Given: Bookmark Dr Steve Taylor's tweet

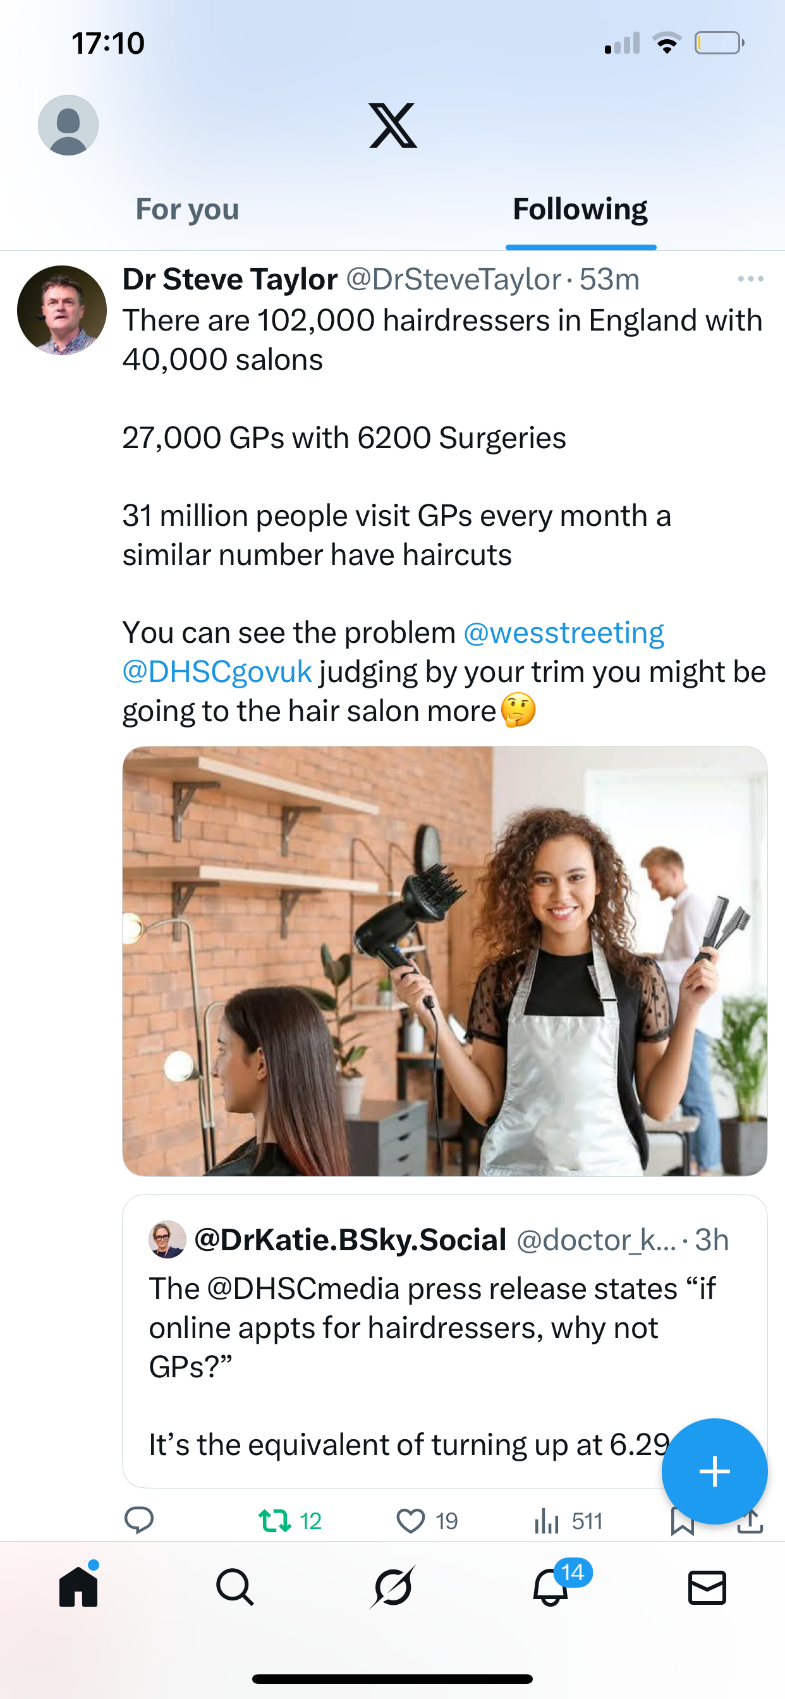Looking at the screenshot, I should (681, 1523).
